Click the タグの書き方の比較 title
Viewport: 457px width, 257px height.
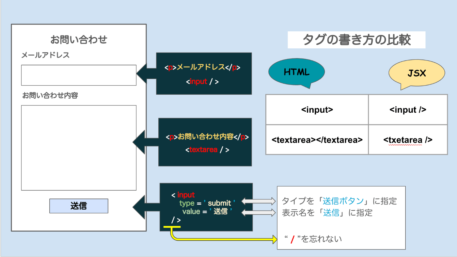356,40
